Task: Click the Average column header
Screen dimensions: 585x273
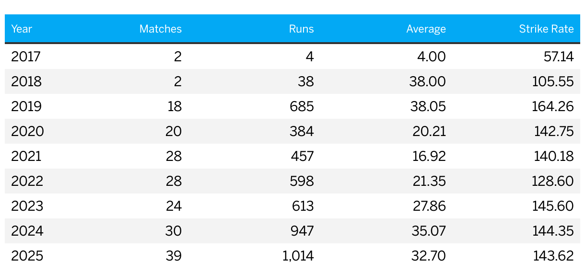Action: (x=426, y=29)
